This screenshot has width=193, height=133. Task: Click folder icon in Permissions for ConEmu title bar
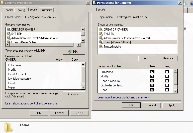coord(94,3)
